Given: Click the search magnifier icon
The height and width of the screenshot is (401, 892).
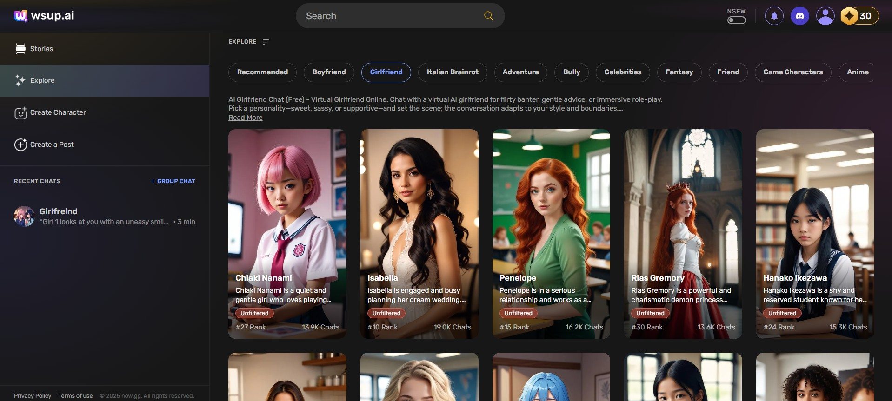Looking at the screenshot, I should [488, 16].
